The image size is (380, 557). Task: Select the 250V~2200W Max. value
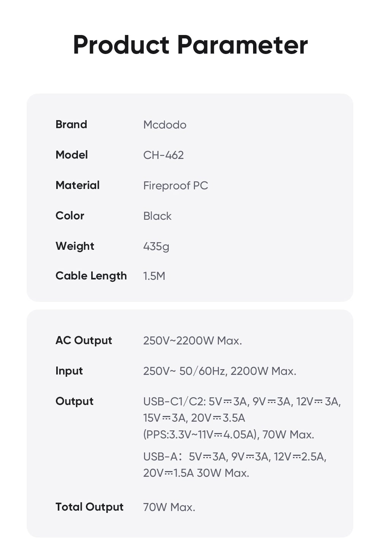coord(192,341)
